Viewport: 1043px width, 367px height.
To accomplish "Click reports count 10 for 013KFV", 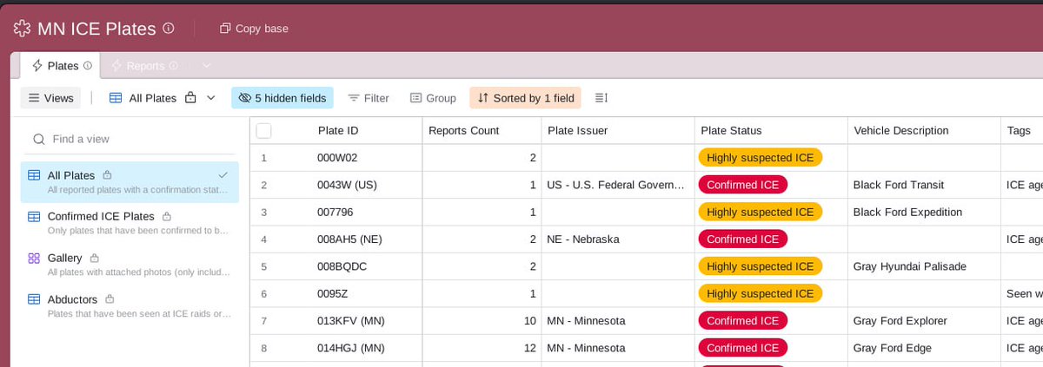I will coord(482,321).
